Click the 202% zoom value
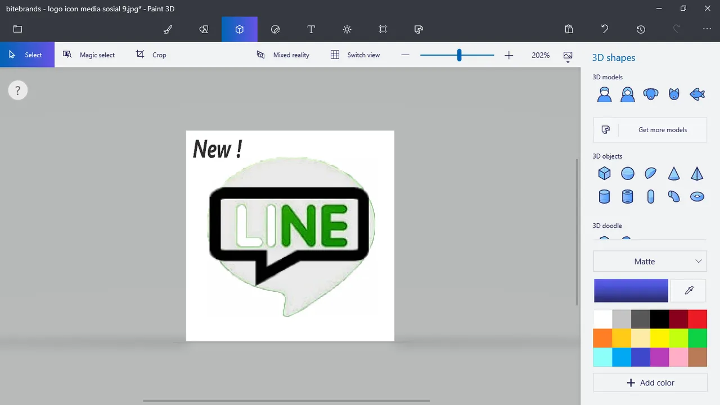The image size is (720, 405). (x=541, y=55)
